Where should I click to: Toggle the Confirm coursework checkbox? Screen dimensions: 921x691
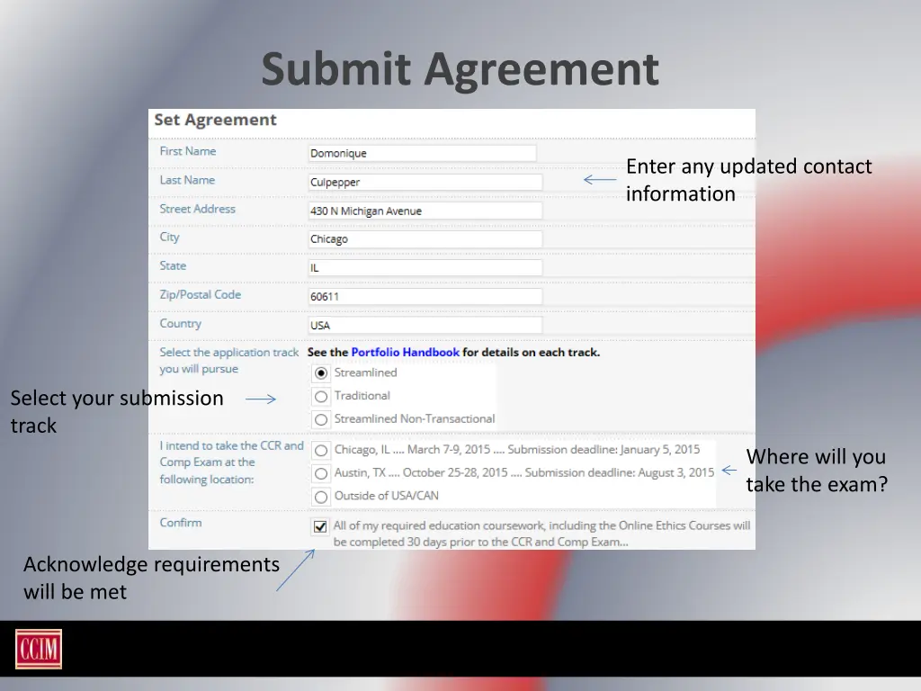320,526
